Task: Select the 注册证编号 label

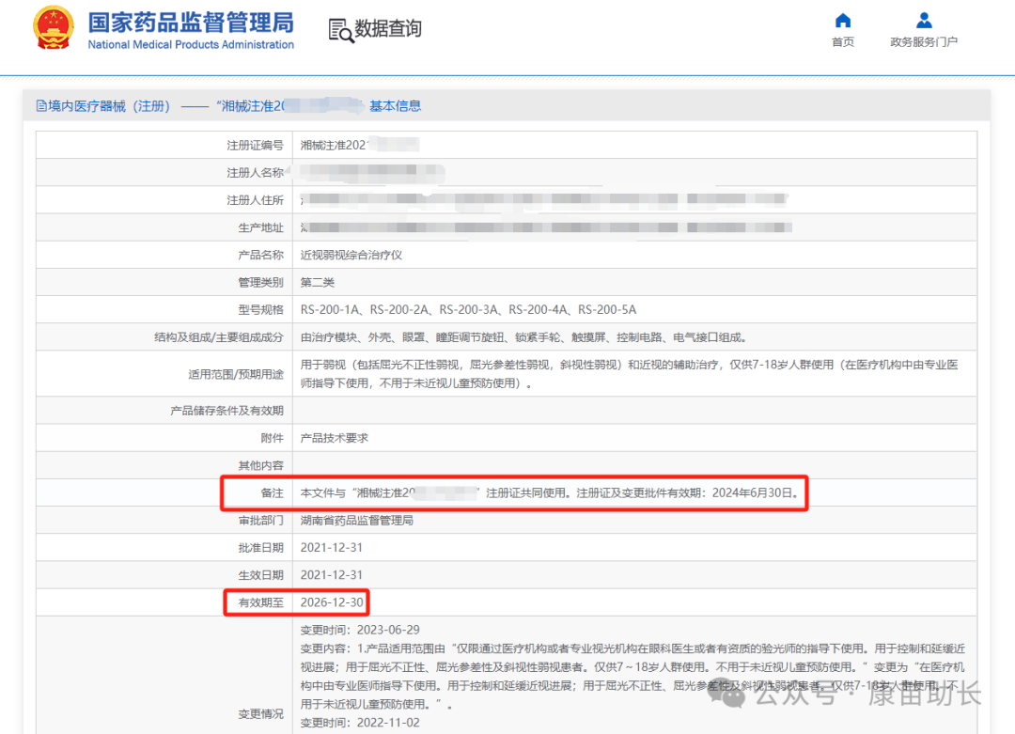Action: (x=255, y=146)
